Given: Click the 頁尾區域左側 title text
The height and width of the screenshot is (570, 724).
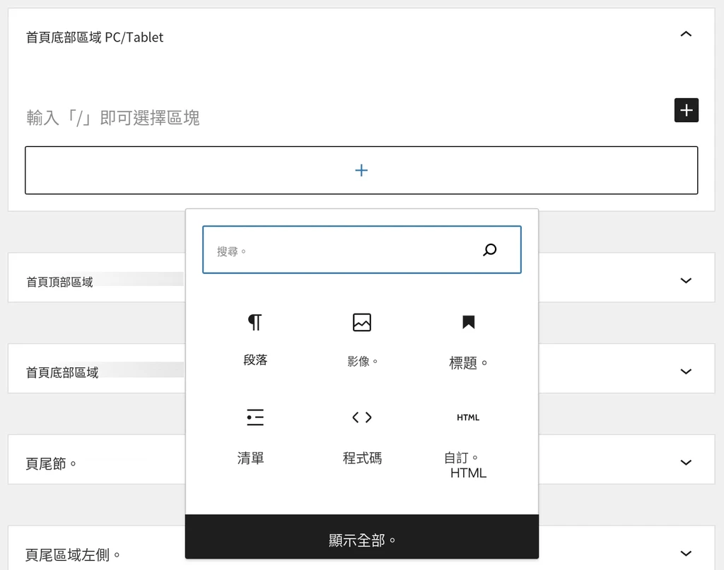Looking at the screenshot, I should [73, 554].
